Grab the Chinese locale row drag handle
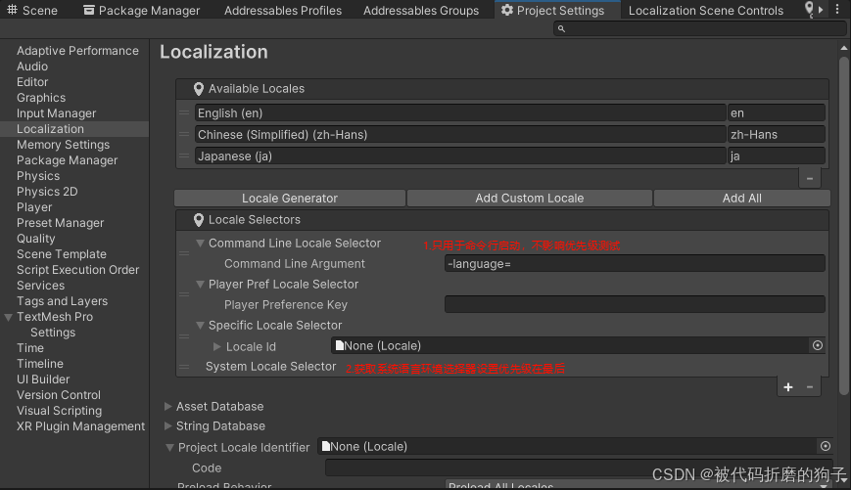Image resolution: width=851 pixels, height=490 pixels. pos(184,134)
